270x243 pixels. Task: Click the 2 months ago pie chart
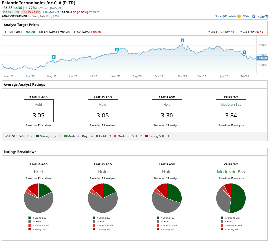coord(103,198)
